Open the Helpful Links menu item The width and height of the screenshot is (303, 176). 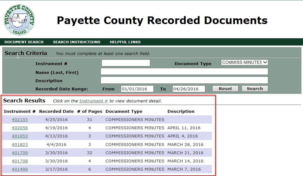[x=125, y=42]
